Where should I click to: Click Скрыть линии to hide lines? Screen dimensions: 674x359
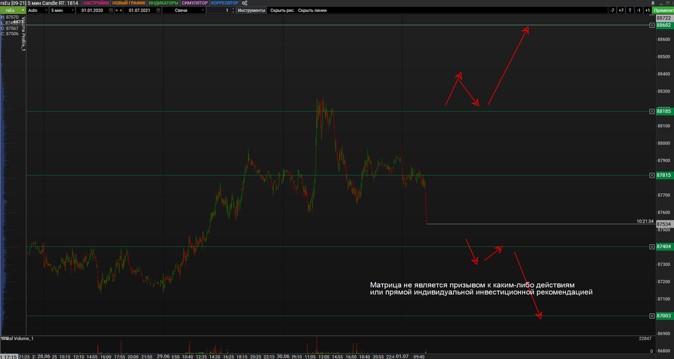coord(312,10)
